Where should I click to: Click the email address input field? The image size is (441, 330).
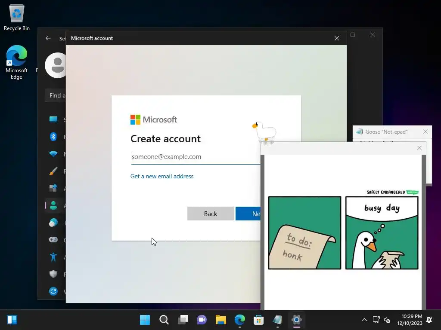(x=196, y=157)
